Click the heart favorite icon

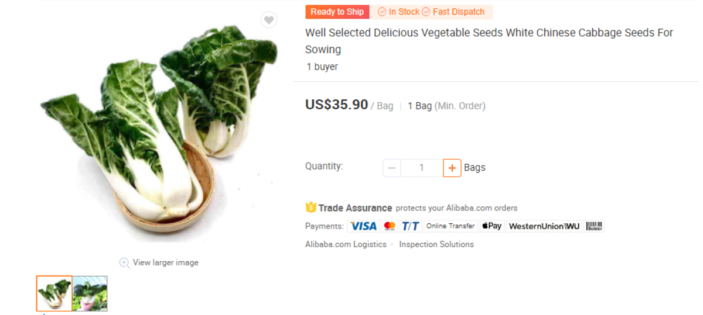[268, 20]
